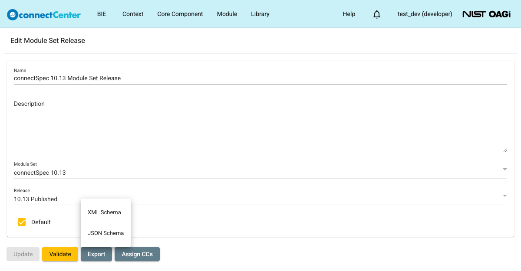Expand the Module Set dropdown arrow
Screen dimensions: 521x271
coord(505,169)
